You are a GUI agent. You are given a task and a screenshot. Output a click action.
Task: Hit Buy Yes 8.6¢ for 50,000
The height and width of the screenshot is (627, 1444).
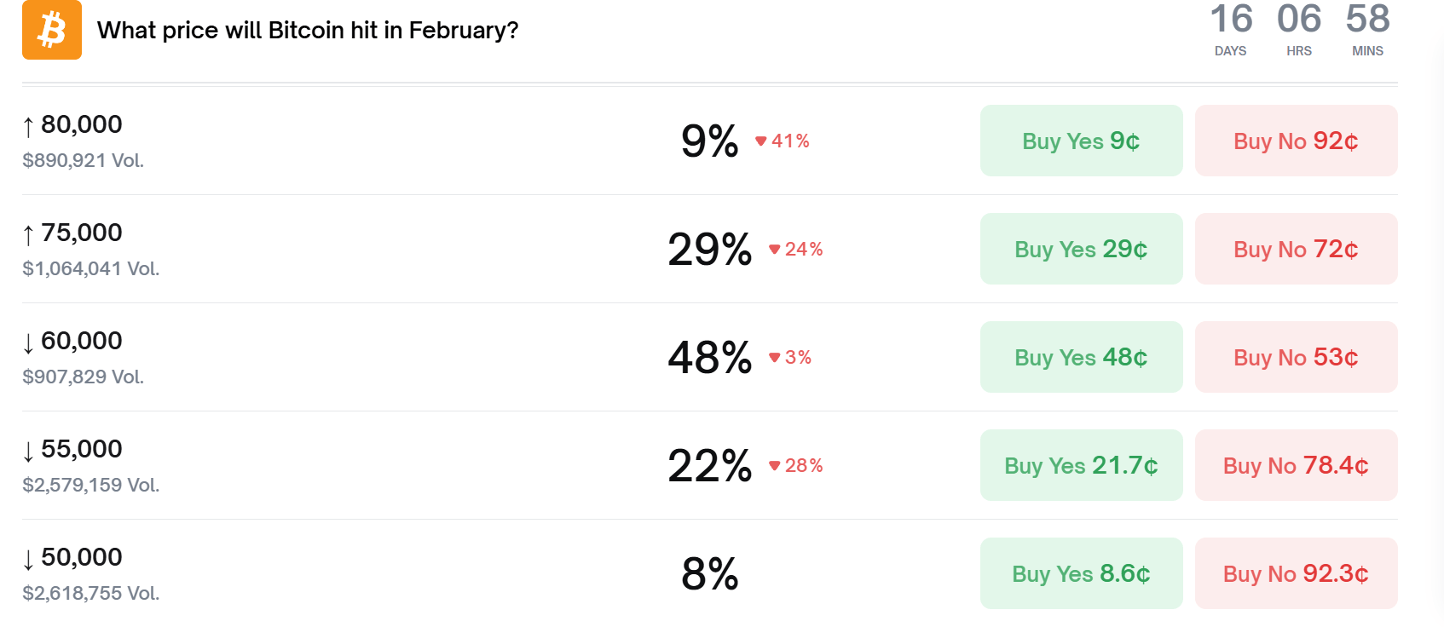coord(1081,573)
